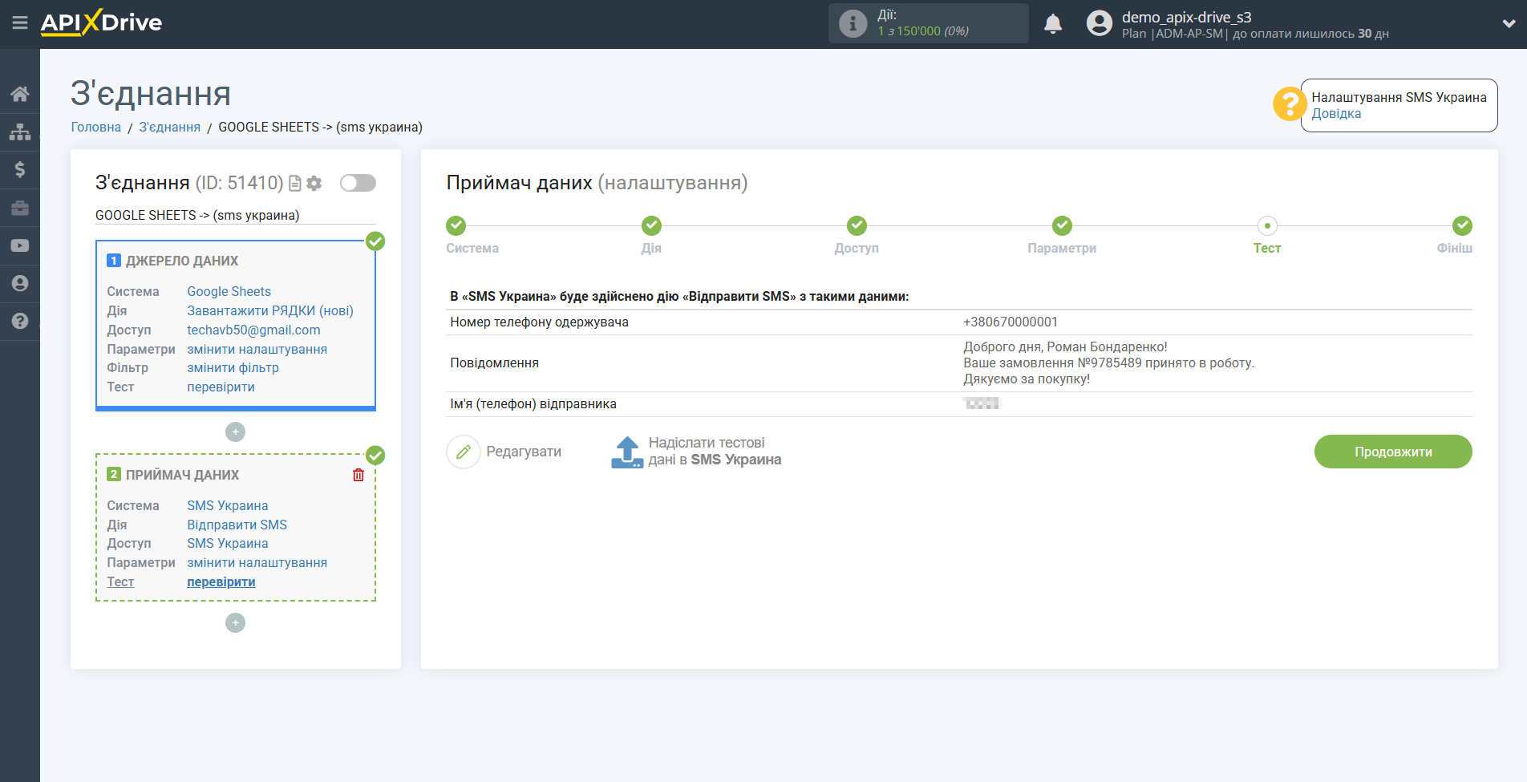
Task: Send test data to SMS Украина
Action: [715, 452]
